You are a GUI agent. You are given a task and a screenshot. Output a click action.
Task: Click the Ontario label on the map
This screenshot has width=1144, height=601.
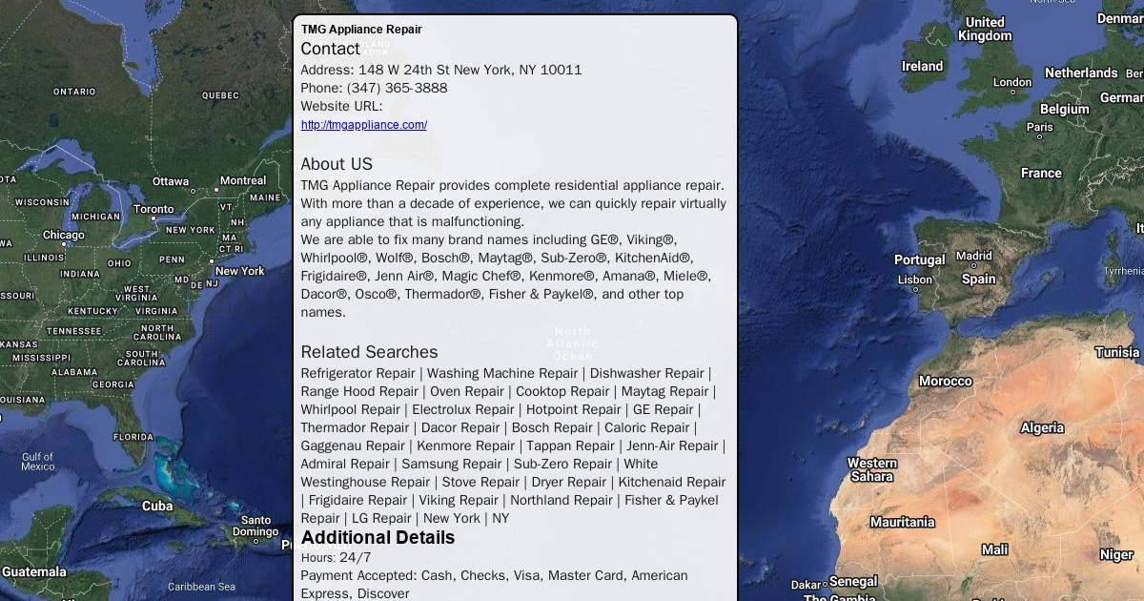(x=74, y=92)
